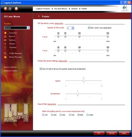Open the Buttons settings icon
Image resolution: width=132 pixels, height=137 pixels.
pyautogui.click(x=5, y=40)
